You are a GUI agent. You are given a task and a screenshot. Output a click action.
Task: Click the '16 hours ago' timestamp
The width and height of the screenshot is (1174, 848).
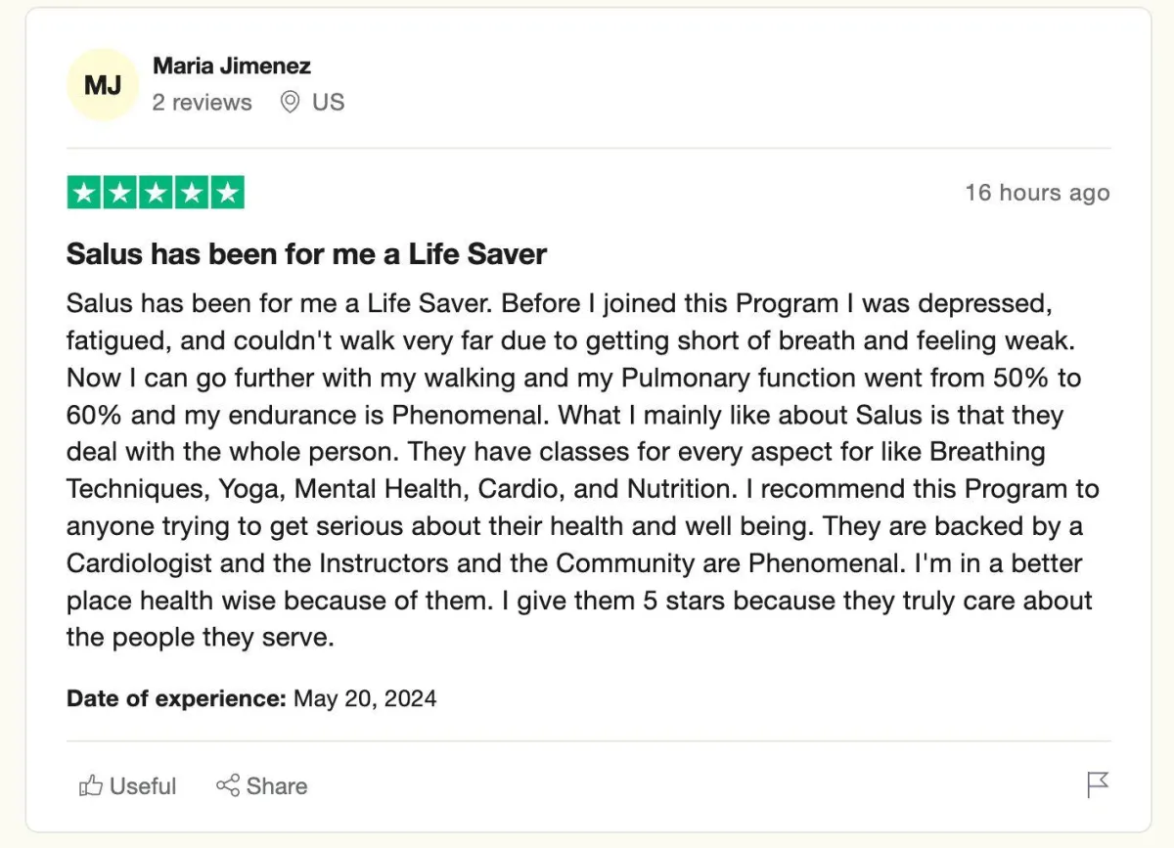point(1037,192)
